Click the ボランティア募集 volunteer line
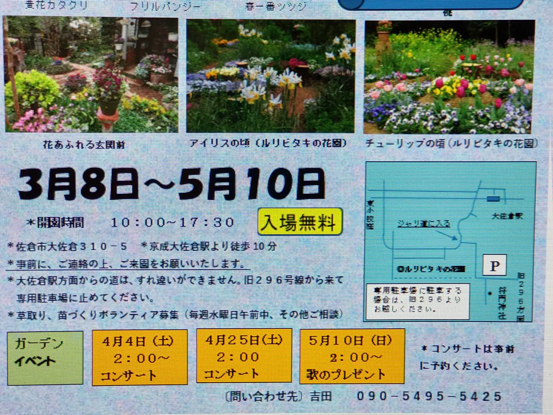Screen dimensions: 553x415 click(175, 315)
